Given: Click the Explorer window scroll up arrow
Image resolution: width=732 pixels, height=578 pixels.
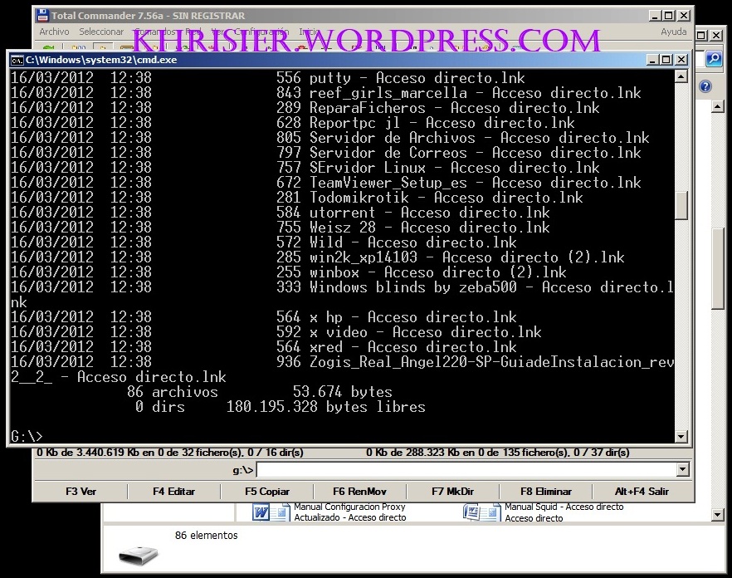Looking at the screenshot, I should click(x=718, y=107).
